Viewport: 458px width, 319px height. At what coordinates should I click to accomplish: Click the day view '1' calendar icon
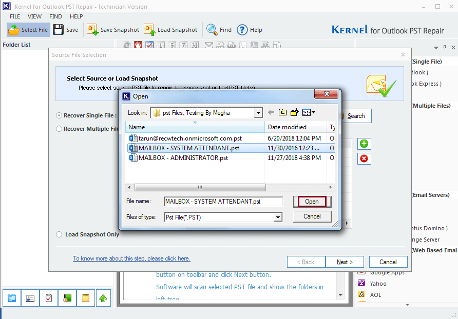point(161,45)
